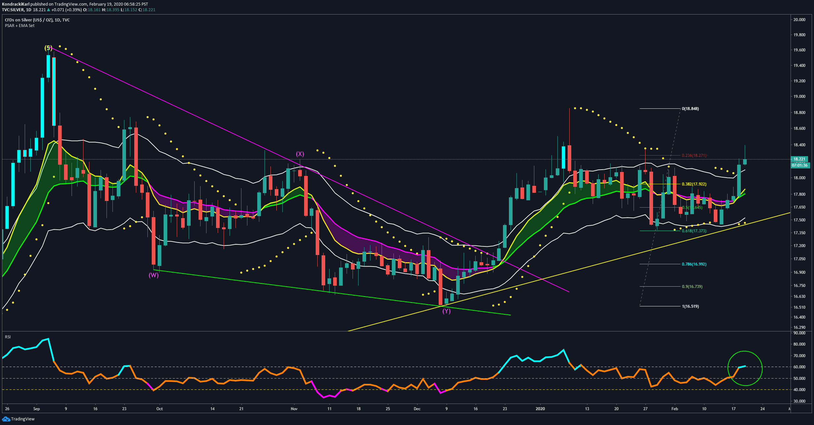Screen dimensions: 814x425
Task: Click Fibonacci level 1(16.519) label
Action: tap(690, 306)
